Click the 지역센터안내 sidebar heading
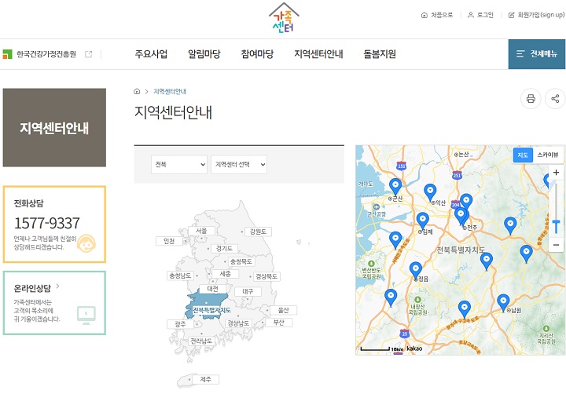 pos(54,128)
